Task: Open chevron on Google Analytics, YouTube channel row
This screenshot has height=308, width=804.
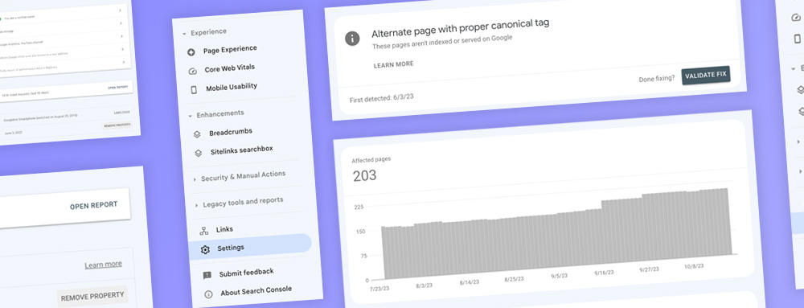Action: click(x=121, y=36)
